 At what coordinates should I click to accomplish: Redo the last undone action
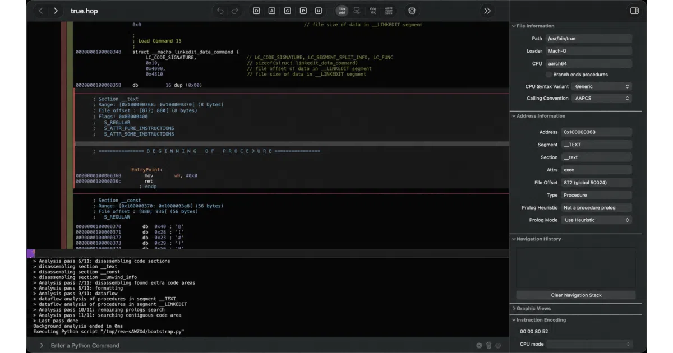[x=235, y=11]
